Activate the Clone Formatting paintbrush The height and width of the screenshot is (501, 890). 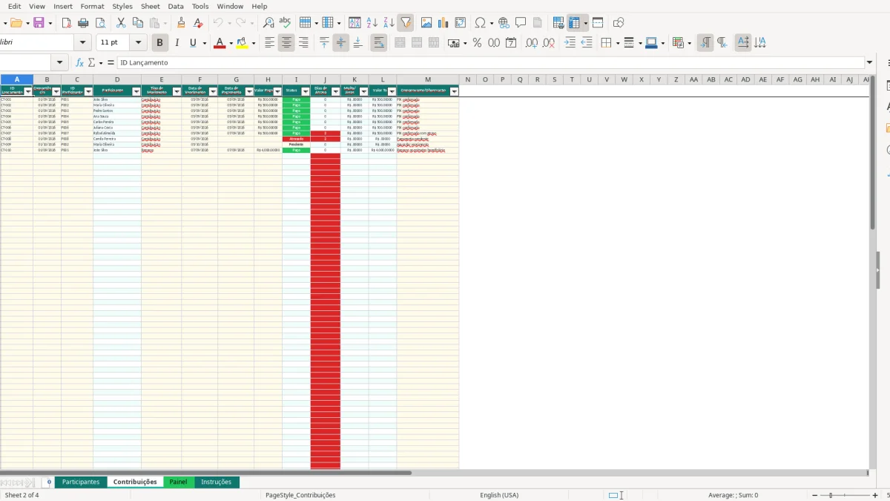(181, 23)
